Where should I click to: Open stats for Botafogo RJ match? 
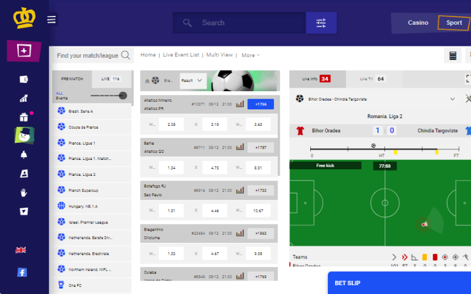(x=240, y=190)
